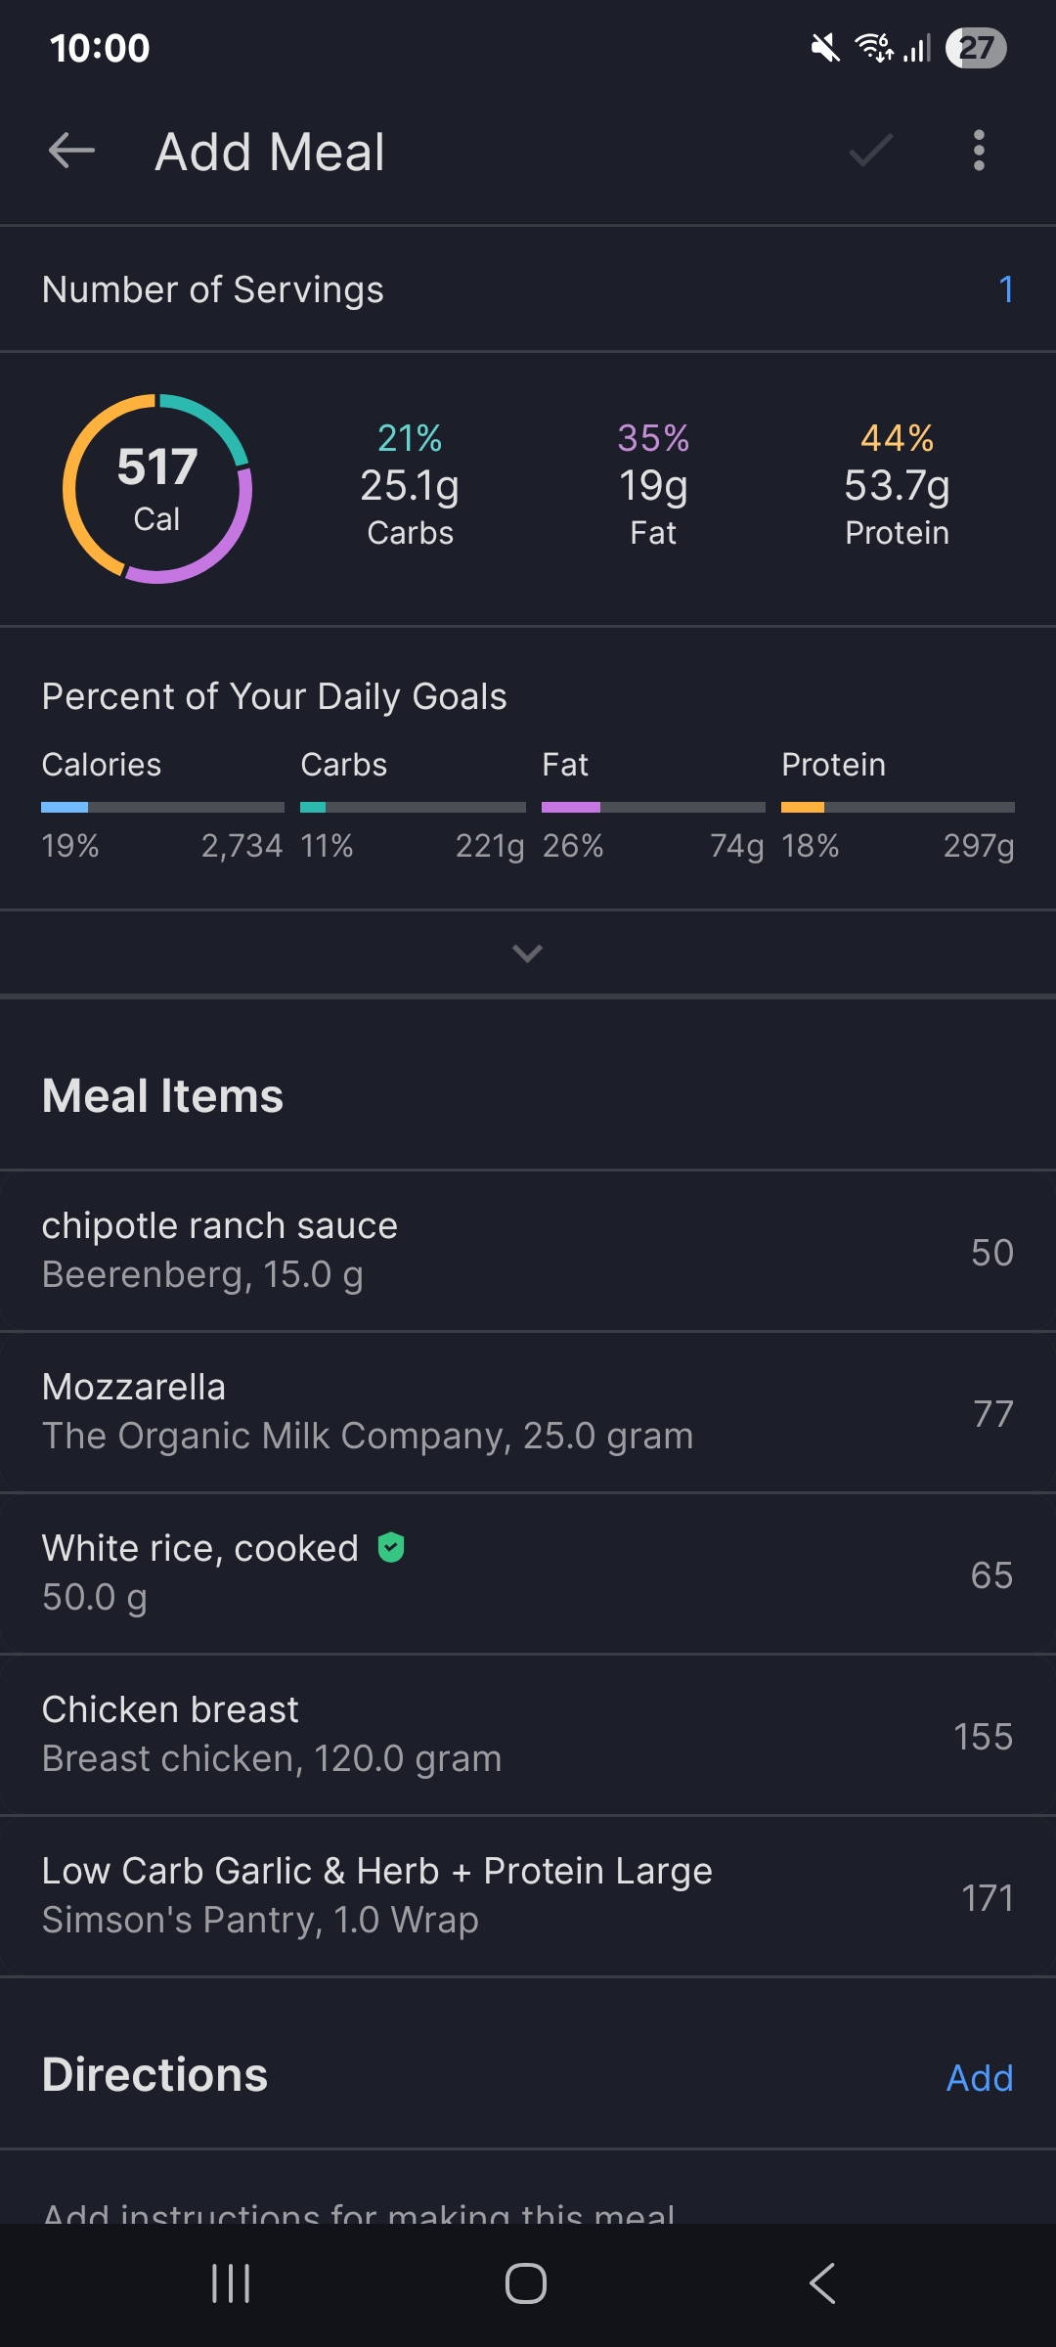1056x2347 pixels.
Task: Tap the instructions field under Directions
Action: tap(359, 2212)
